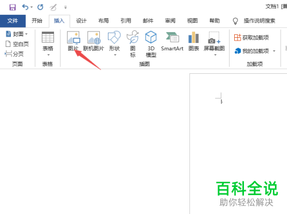Open the 布局 tab
Screen dimensions: 287x214
point(103,21)
